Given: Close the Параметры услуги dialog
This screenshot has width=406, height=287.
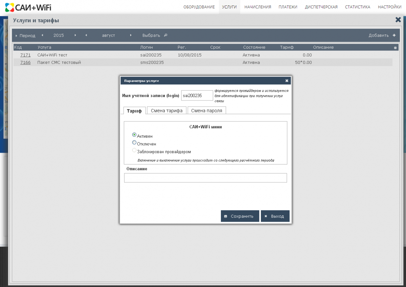Looking at the screenshot, I should [287, 81].
